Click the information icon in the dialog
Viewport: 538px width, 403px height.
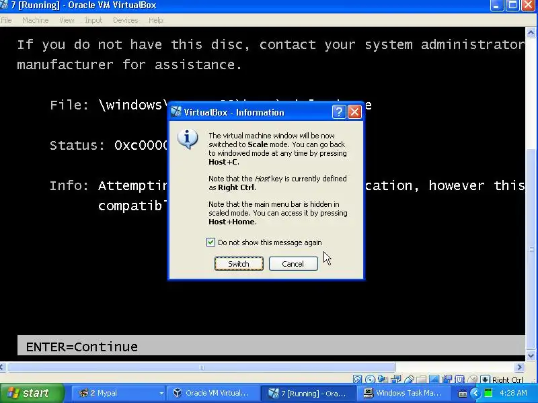point(188,139)
